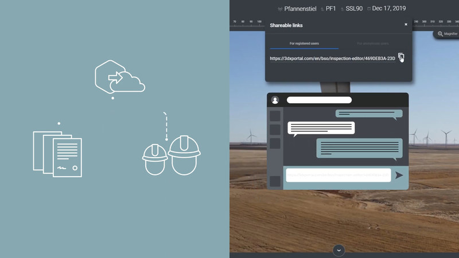Click the chat user avatar icon
The height and width of the screenshot is (258, 459).
[x=275, y=100]
